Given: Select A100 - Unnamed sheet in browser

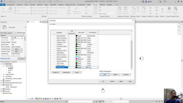Looking at the screenshot, I should (x=11, y=87).
